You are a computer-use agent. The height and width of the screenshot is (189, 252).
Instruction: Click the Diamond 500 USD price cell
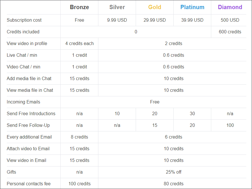tap(230, 20)
